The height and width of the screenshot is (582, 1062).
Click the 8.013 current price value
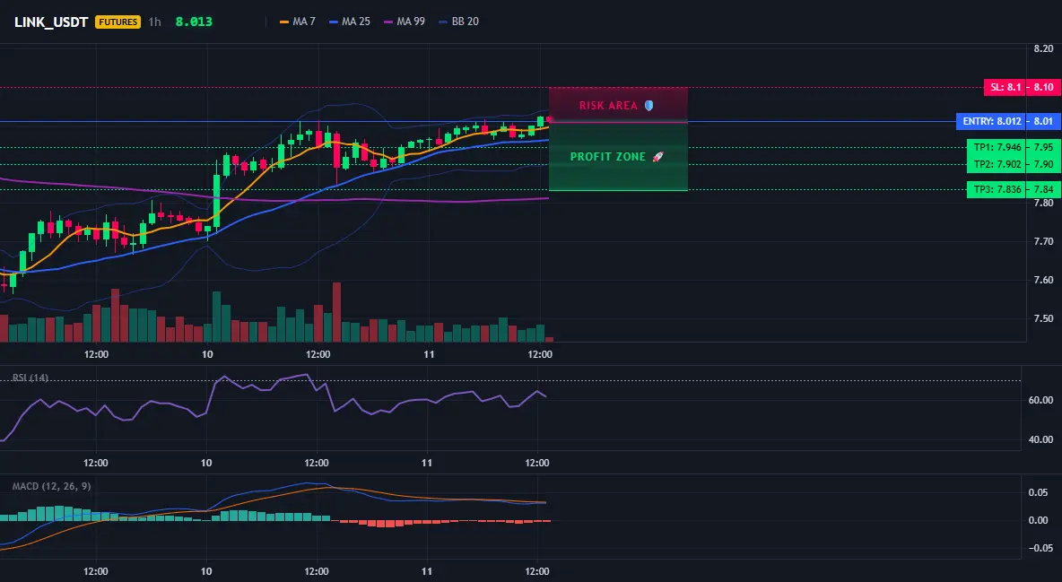tap(194, 22)
